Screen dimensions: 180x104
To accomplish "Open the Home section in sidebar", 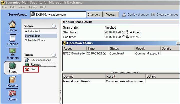I will point(13,26).
